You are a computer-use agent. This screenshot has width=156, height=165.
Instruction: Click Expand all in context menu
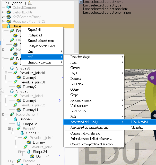[34, 30]
